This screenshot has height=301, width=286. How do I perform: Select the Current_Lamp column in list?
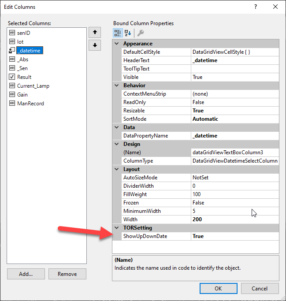33,86
